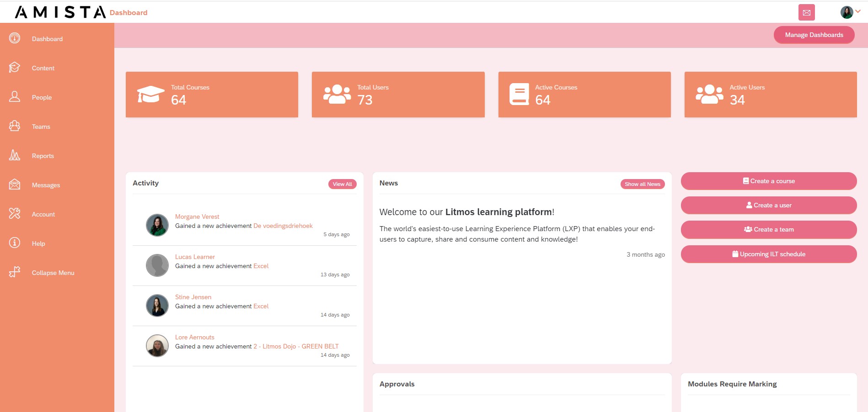Click Create a user
This screenshot has height=412, width=868.
click(769, 205)
